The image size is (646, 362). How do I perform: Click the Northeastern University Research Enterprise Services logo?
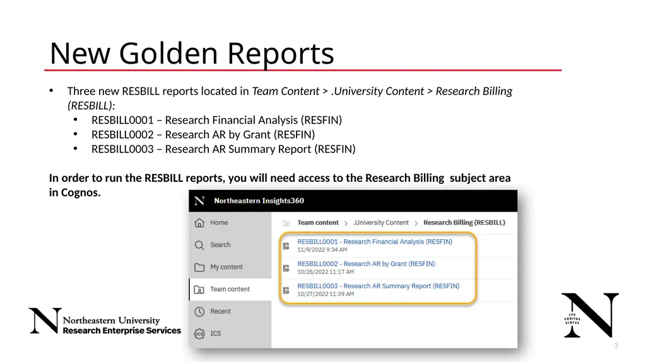105,321
